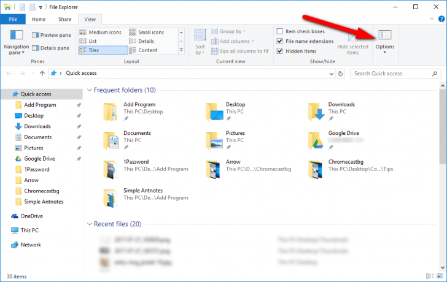Refresh the Quick access view
447x282 pixels.
pos(340,74)
